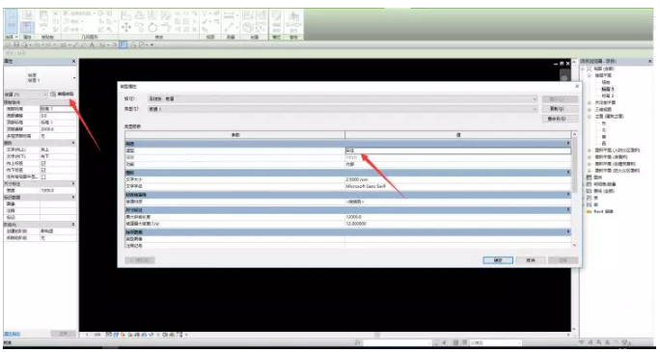This screenshot has width=660, height=352.
Task: Open the 坡道 1 type selector dropdown
Action: pyautogui.click(x=74, y=78)
